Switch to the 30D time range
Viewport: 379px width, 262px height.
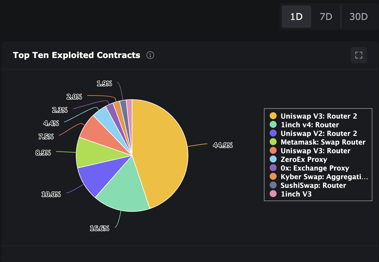[359, 17]
